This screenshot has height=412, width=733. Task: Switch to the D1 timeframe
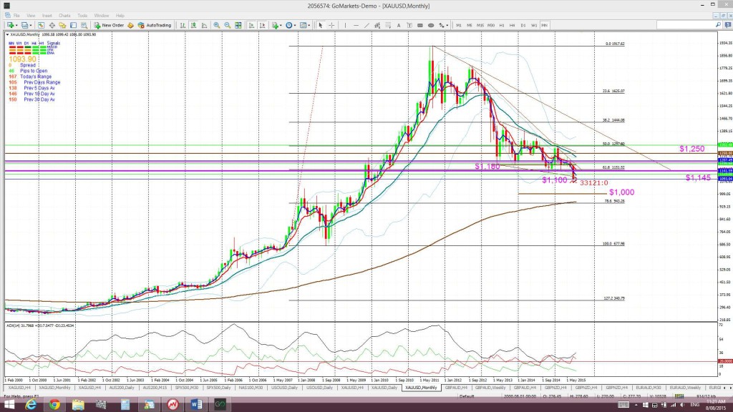click(523, 25)
